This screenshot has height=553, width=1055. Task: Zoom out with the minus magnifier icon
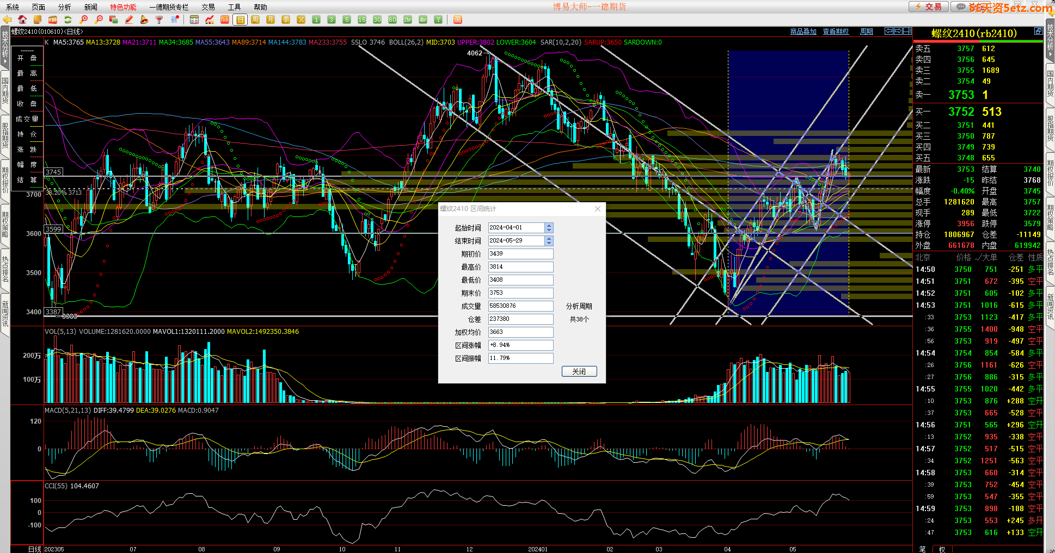coord(99,20)
